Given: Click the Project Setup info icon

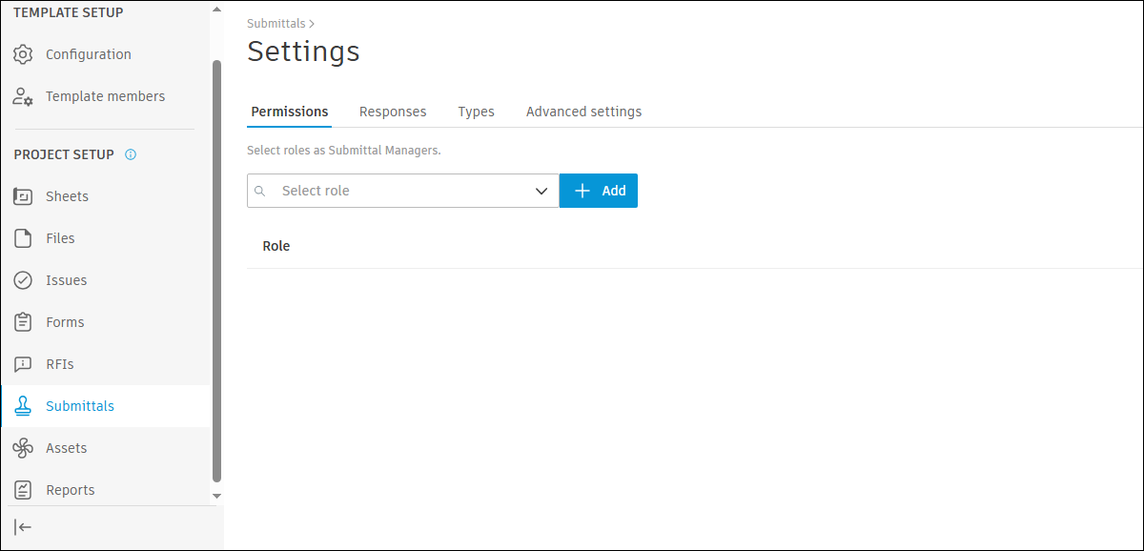Looking at the screenshot, I should (131, 154).
